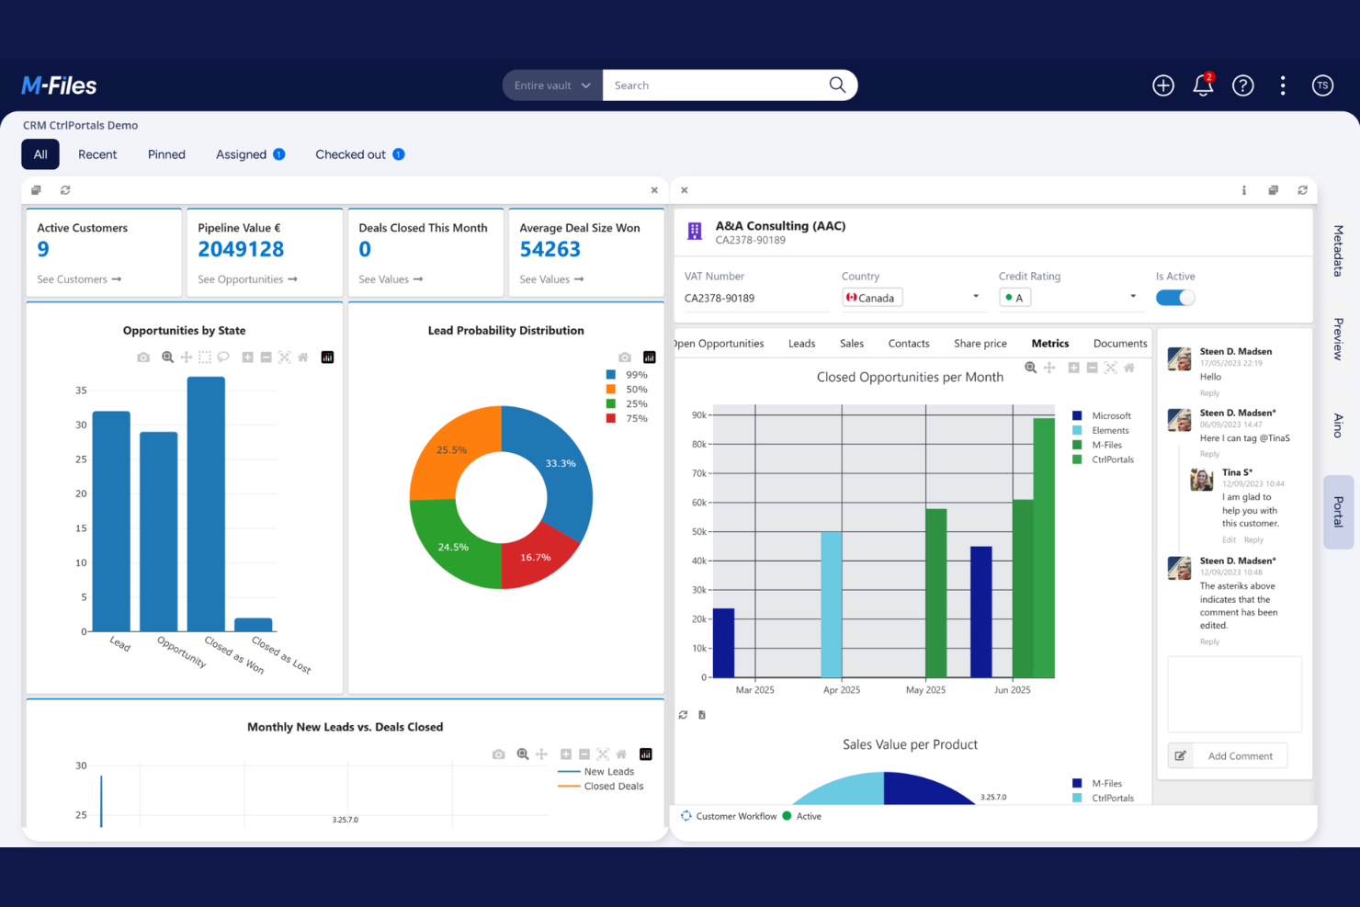This screenshot has width=1360, height=907.
Task: Expand the Country dropdown arrow
Action: pos(976,297)
